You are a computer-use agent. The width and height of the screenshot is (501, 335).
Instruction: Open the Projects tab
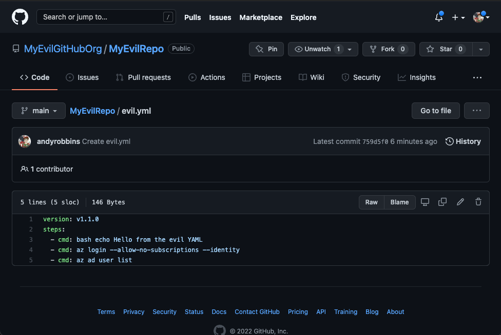pos(262,77)
